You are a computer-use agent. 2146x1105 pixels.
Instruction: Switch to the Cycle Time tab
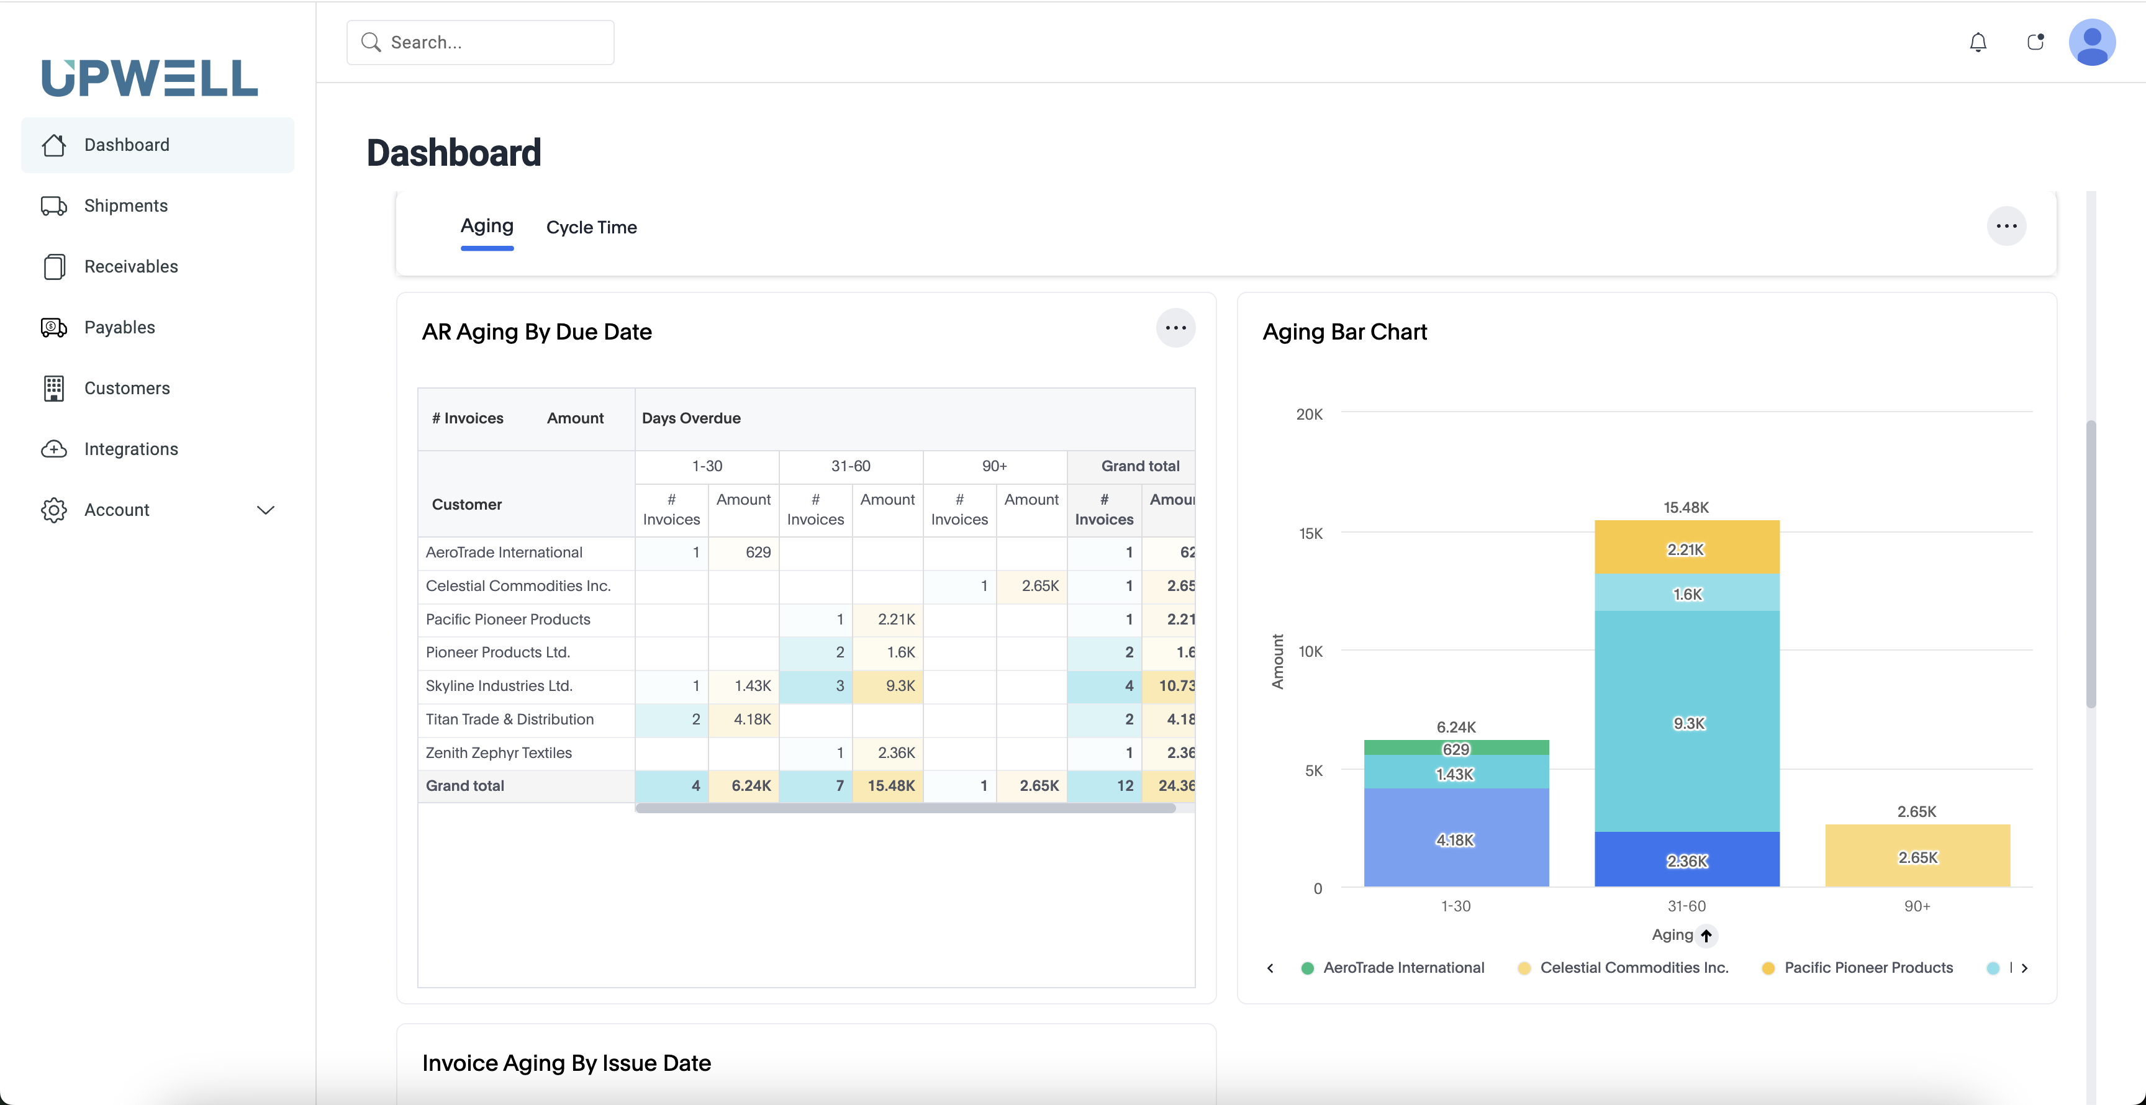click(x=591, y=227)
